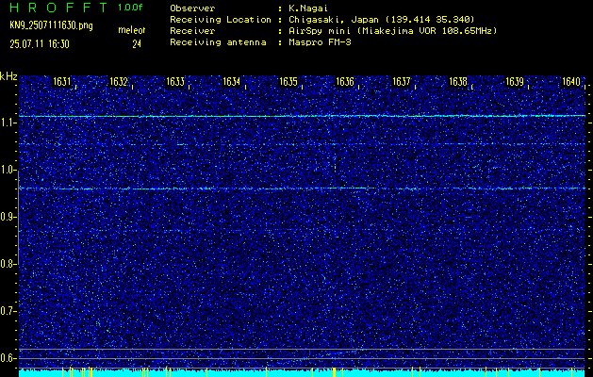
Task: Click the Observer field label
Action: click(192, 8)
